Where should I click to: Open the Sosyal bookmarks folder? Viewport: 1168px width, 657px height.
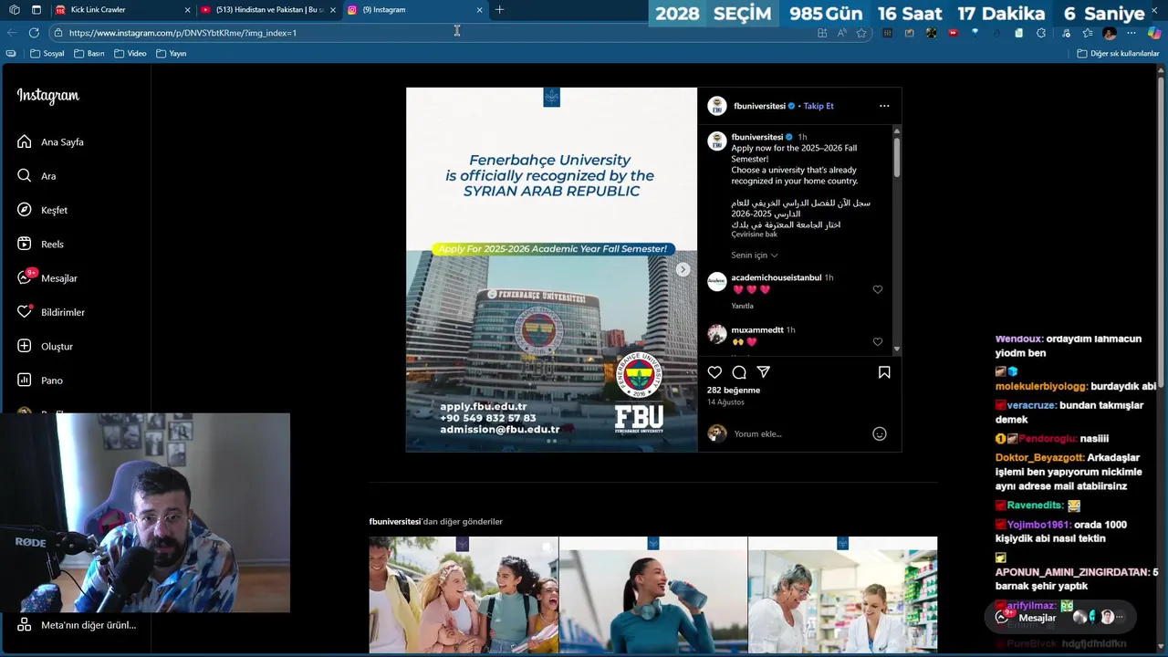[x=47, y=54]
